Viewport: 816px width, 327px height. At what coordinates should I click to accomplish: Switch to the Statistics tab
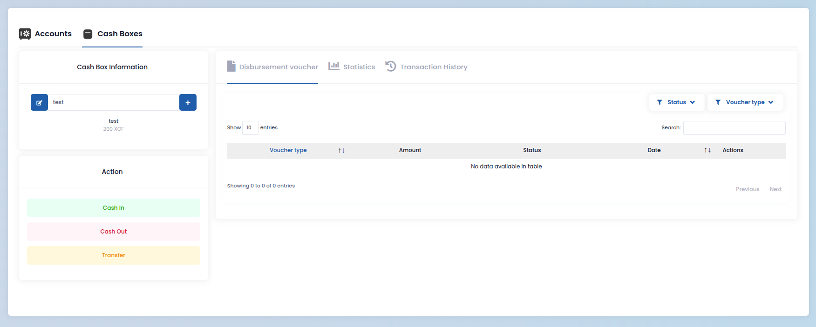(x=352, y=67)
